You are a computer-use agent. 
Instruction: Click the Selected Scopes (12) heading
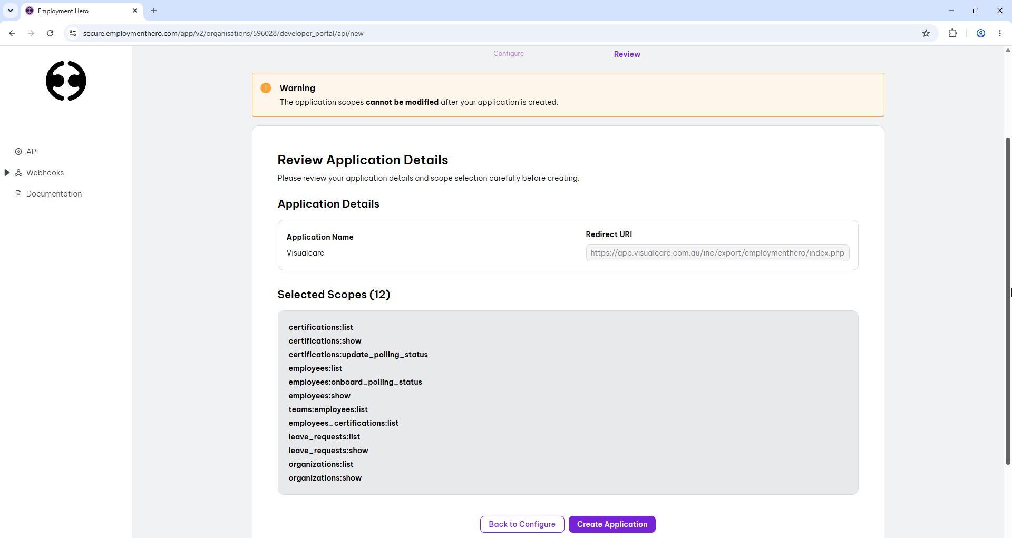click(x=334, y=295)
